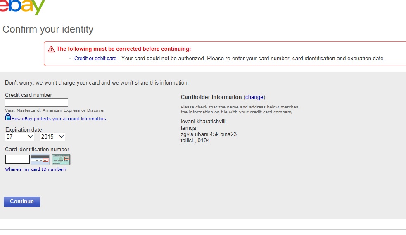The height and width of the screenshot is (235, 406).
Task: Open the expiration month dropdown
Action: click(x=19, y=137)
